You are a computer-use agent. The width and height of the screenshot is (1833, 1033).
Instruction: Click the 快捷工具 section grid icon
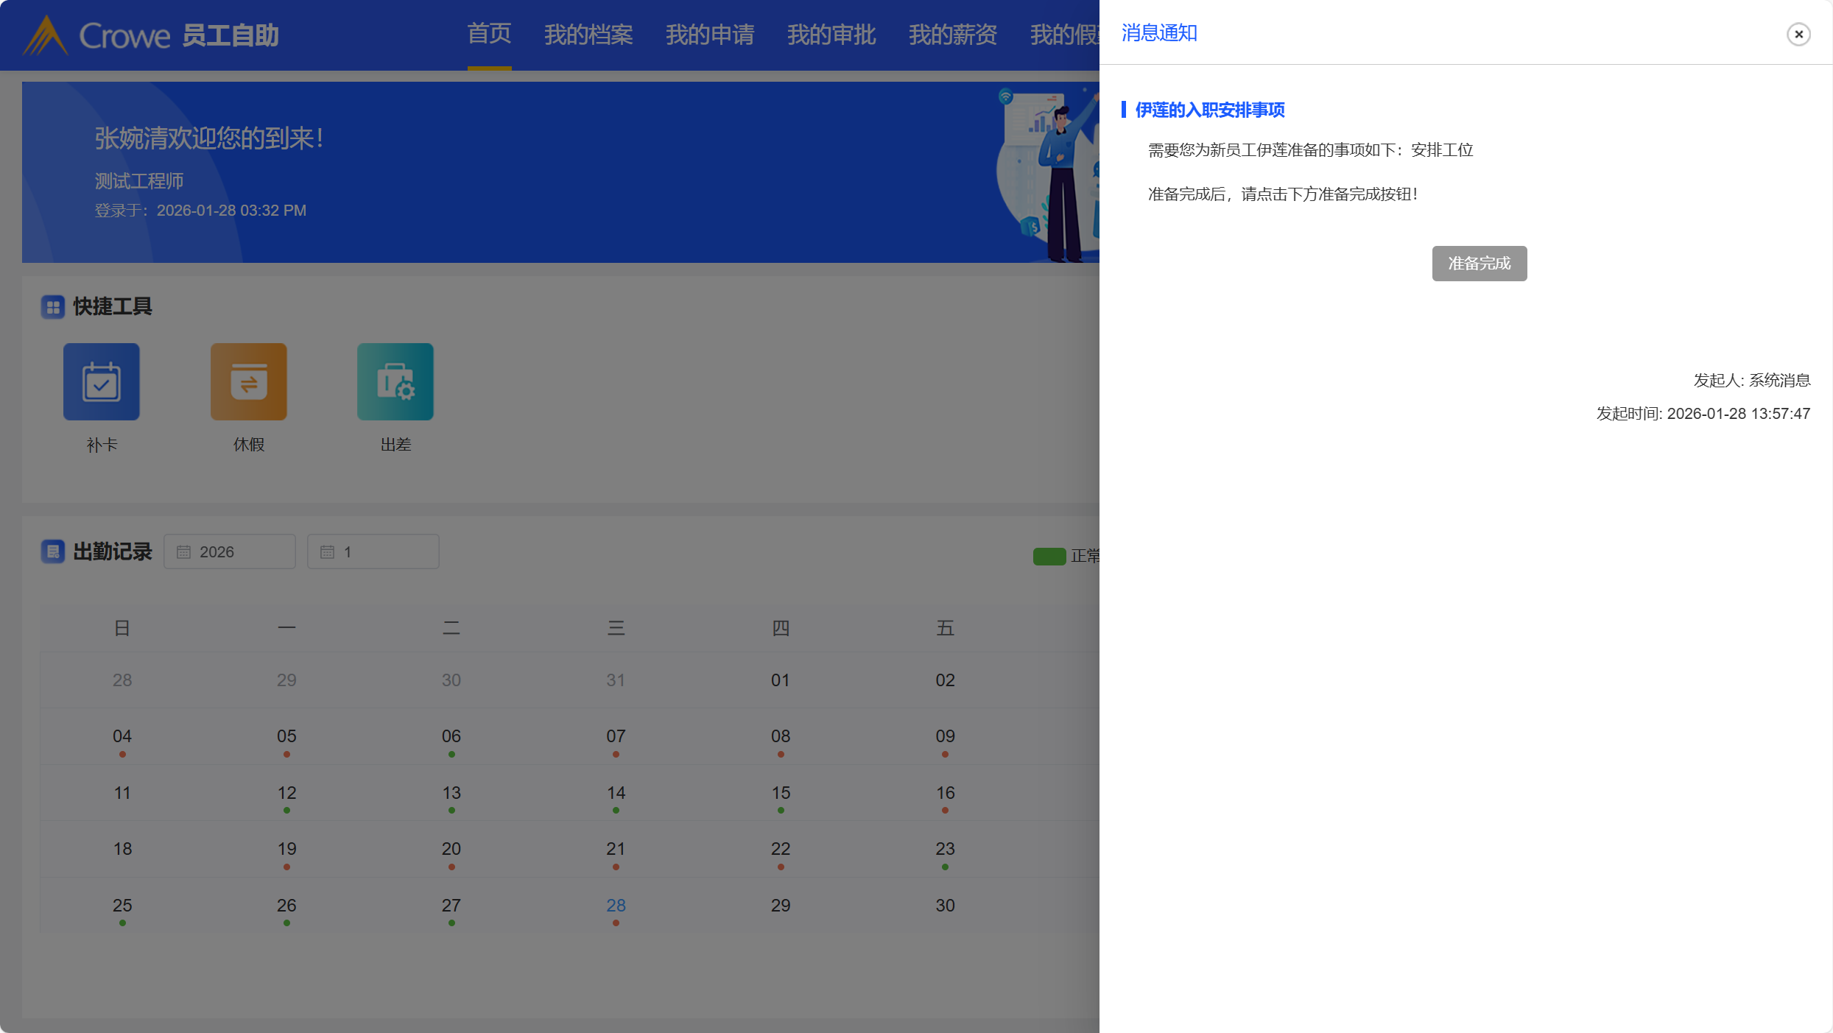(x=53, y=307)
